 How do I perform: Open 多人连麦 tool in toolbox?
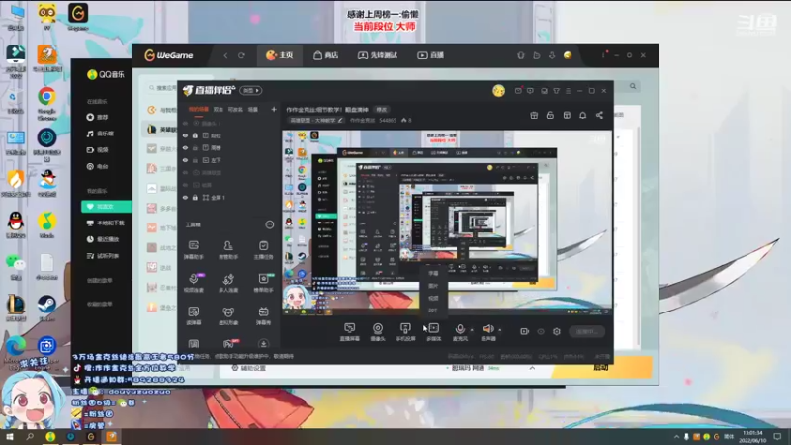coord(228,283)
